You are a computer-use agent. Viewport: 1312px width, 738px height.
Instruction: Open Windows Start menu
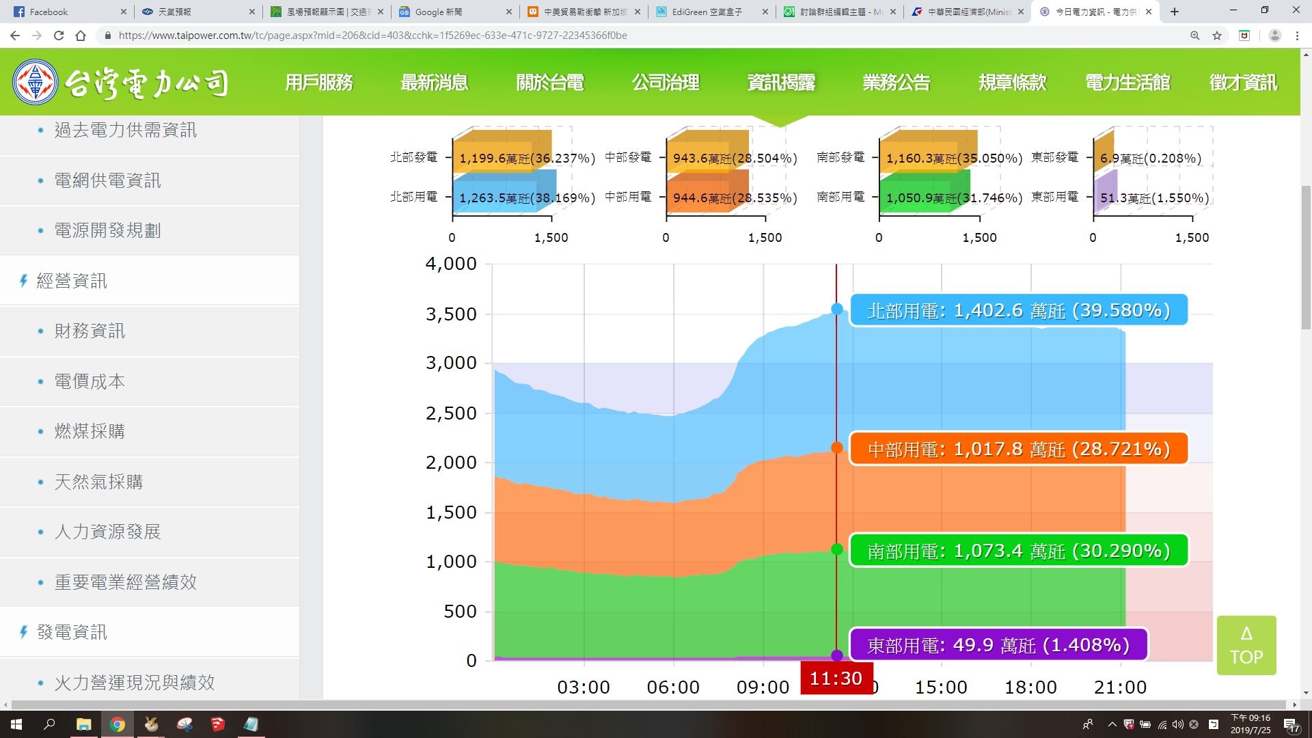point(16,724)
